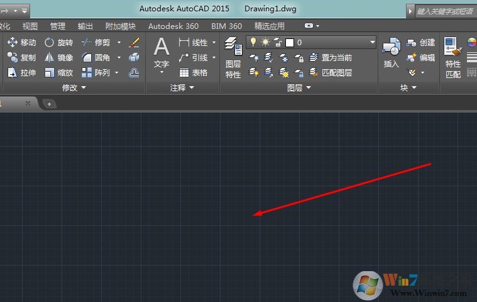477x302 pixels.
Task: Click the edit attributes checkmark icon
Action: click(412, 72)
